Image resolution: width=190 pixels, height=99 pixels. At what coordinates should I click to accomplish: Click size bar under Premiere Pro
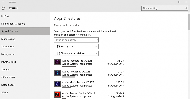pyautogui.click(x=69, y=66)
